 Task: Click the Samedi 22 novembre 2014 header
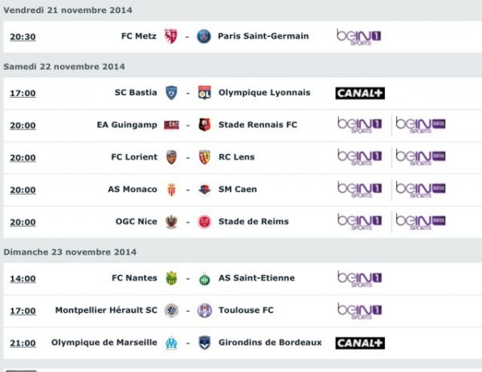64,66
